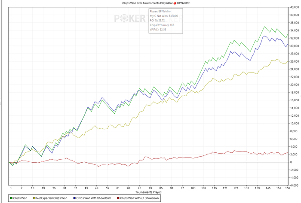The height and width of the screenshot is (203, 301).
Task: Select the 'Chips Won Without Showdown' legend label
Action: [139, 198]
